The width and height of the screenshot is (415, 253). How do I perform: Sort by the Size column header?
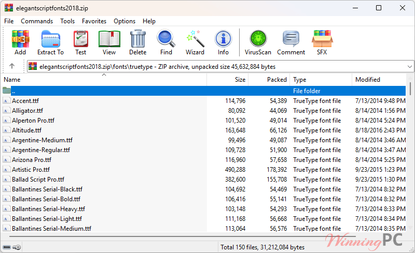227,80
